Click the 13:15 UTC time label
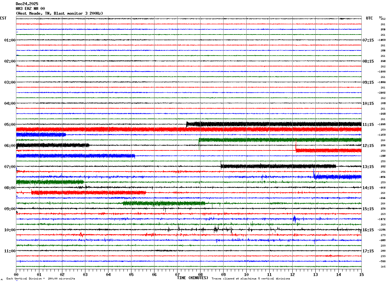 (x=368, y=167)
